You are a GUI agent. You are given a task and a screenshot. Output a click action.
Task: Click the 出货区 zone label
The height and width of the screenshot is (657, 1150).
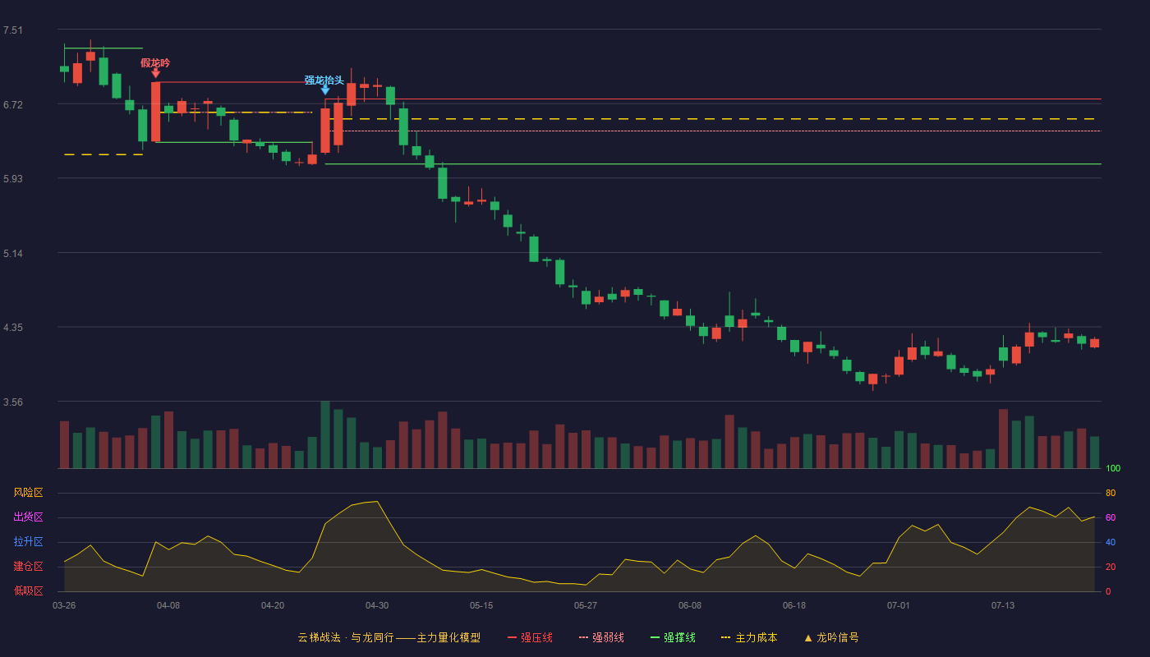[x=29, y=517]
